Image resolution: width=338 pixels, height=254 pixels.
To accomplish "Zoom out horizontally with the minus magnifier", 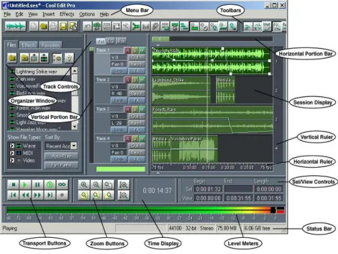I will [x=96, y=185].
